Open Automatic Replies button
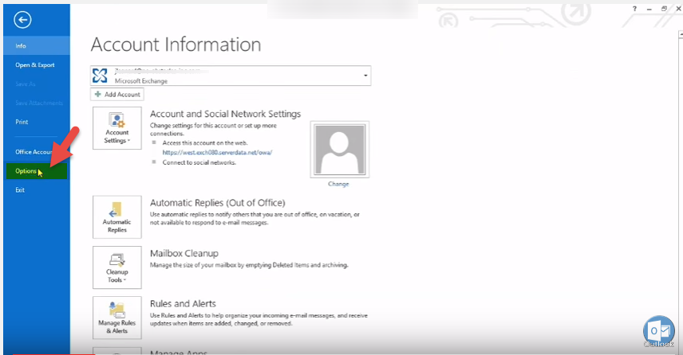 117,217
